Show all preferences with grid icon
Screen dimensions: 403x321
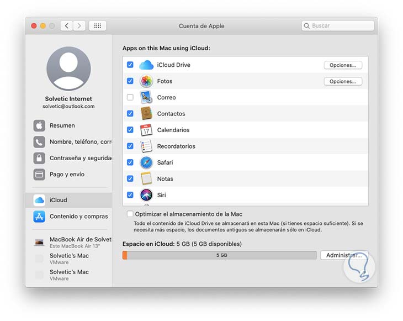[97, 26]
